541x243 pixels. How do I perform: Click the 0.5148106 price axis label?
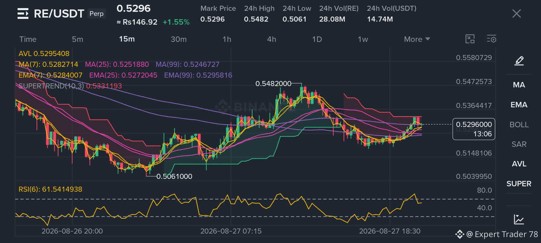[474, 153]
